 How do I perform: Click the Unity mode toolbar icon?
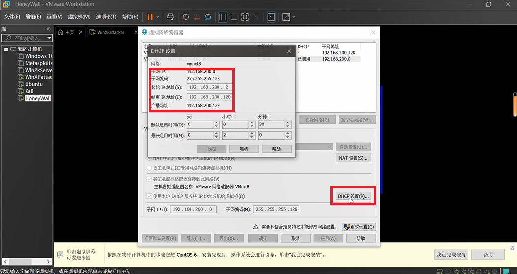tap(255, 17)
